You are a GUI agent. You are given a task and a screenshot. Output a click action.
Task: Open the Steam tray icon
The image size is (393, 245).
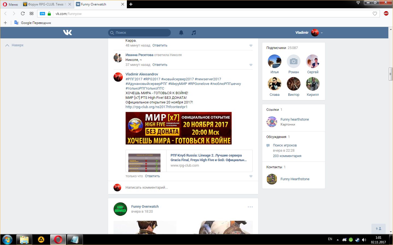tap(357, 240)
